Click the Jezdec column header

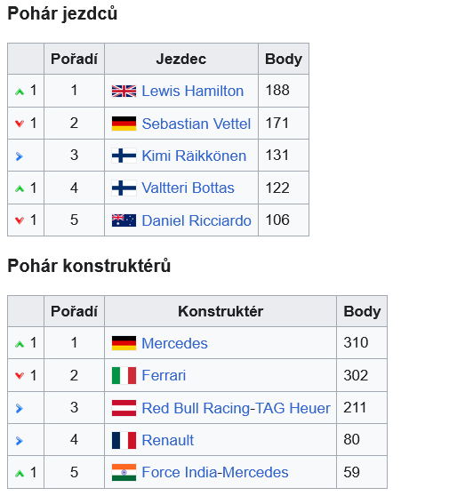coord(181,60)
